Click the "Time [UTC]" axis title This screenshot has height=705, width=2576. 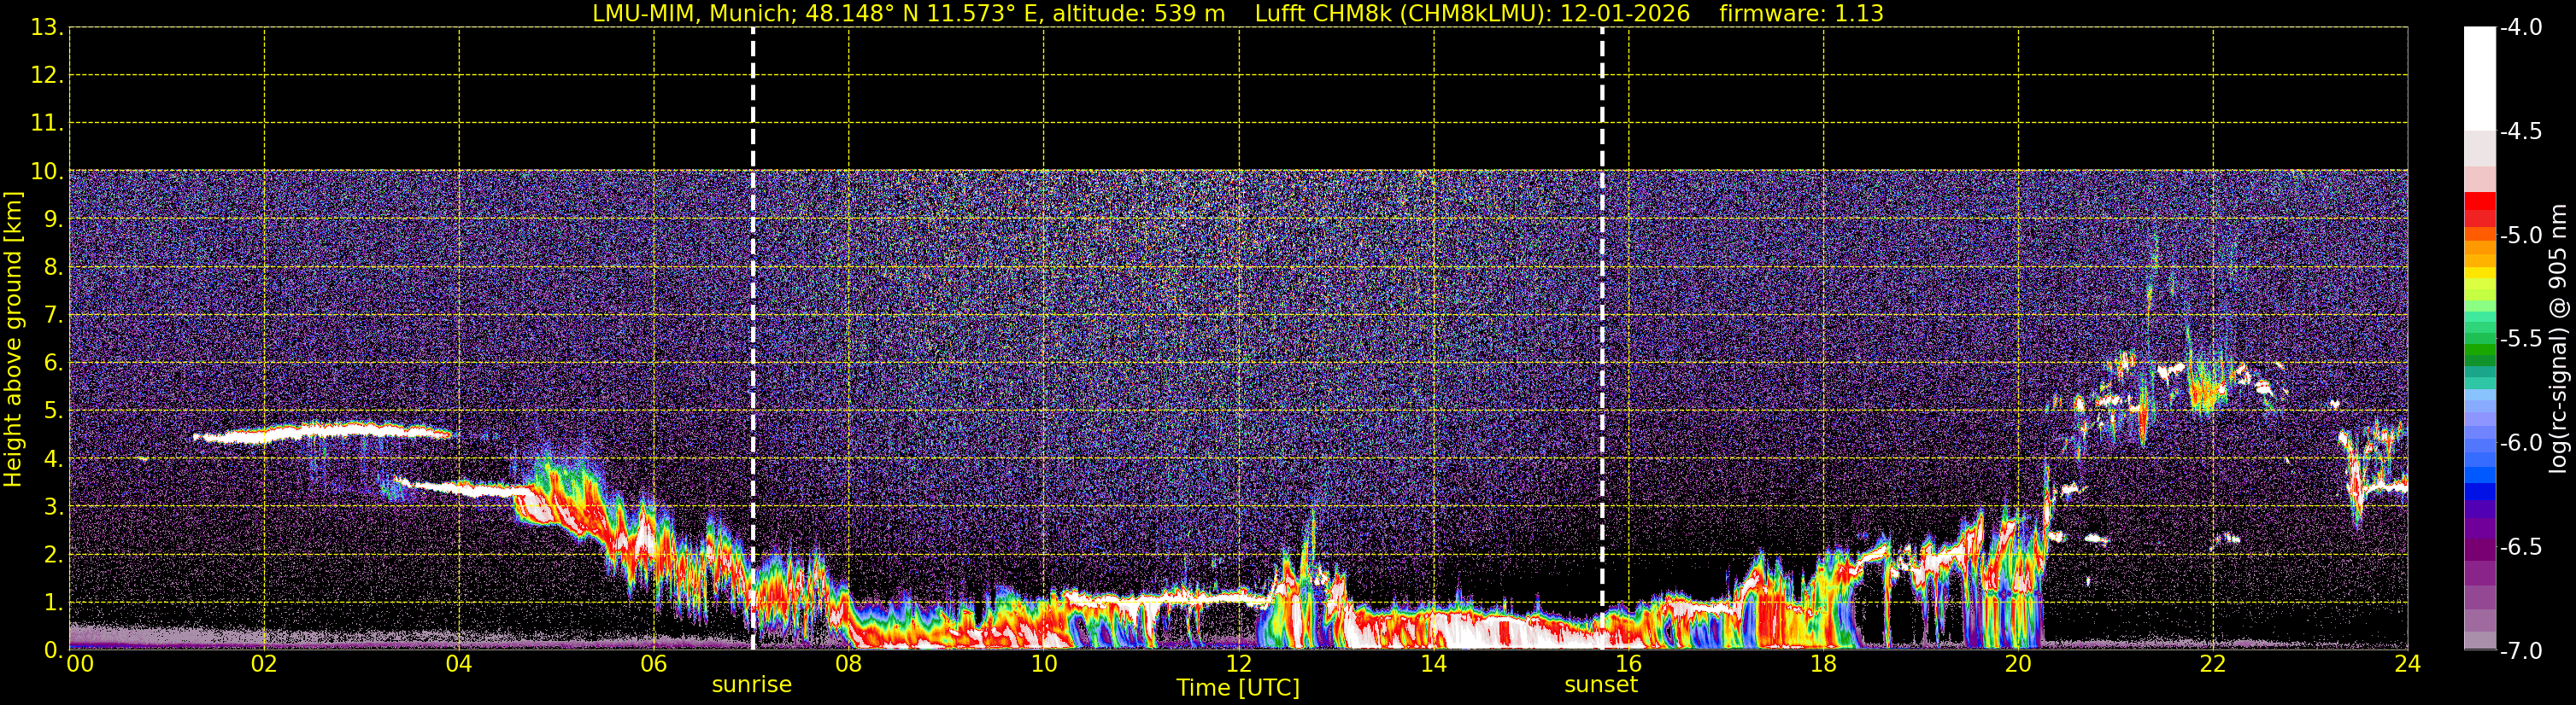[1238, 688]
